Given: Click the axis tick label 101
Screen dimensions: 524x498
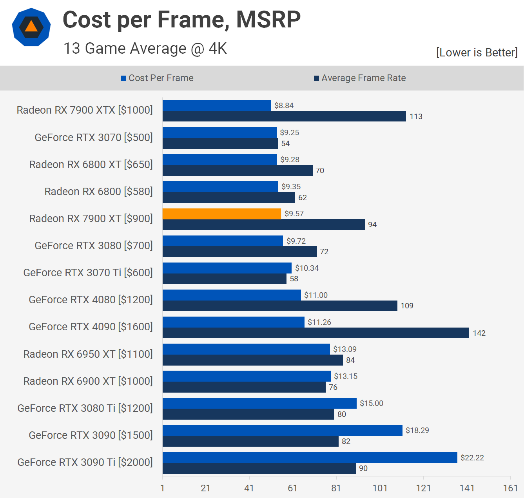Looking at the screenshot, I should click(380, 488).
